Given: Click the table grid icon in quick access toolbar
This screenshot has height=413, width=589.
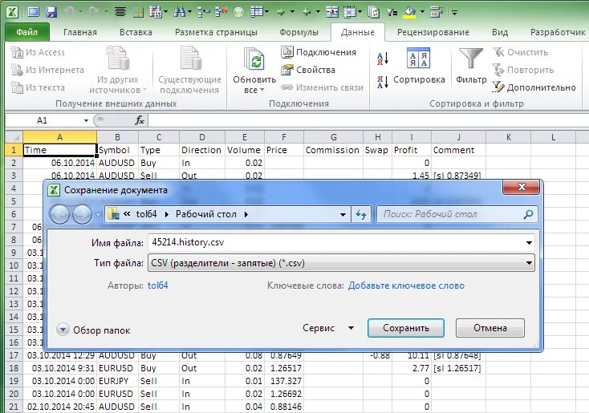Looking at the screenshot, I should (257, 12).
